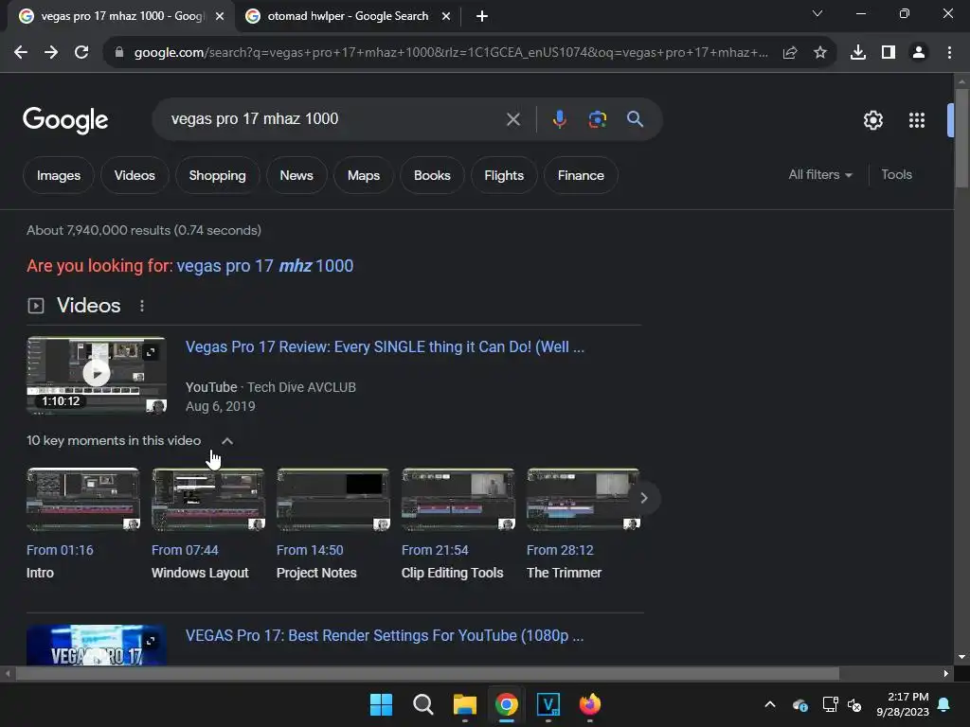Open Vegas Pro 17 Review video link
This screenshot has width=970, height=727.
pyautogui.click(x=385, y=346)
